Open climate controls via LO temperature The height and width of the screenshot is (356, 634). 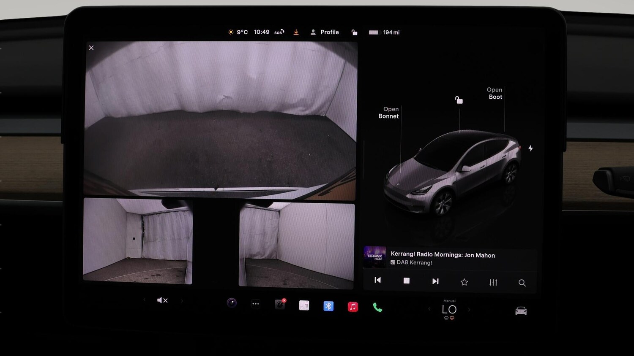click(449, 310)
